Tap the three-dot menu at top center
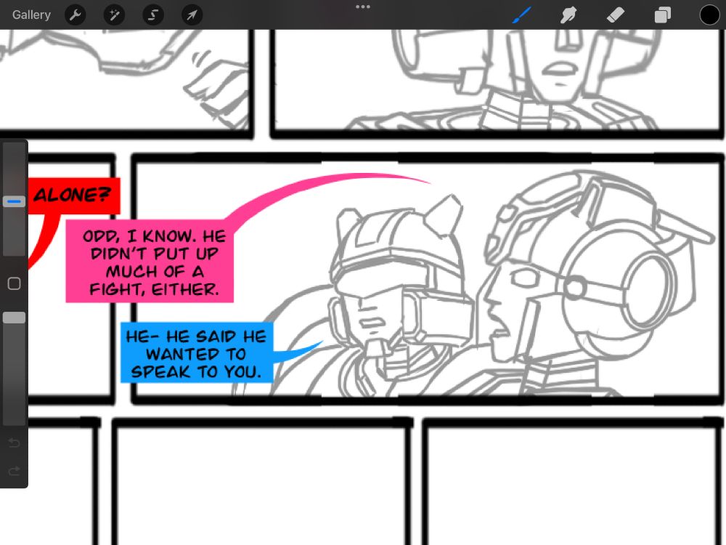726x545 pixels. coord(362,7)
